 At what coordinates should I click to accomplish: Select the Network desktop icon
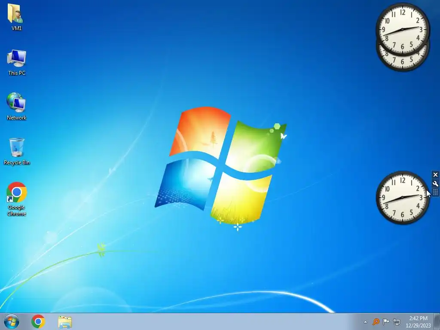click(x=17, y=107)
